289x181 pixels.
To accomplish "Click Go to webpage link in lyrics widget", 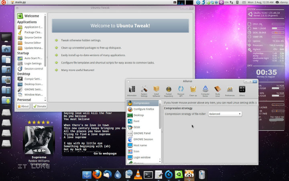I will (x=105, y=154).
